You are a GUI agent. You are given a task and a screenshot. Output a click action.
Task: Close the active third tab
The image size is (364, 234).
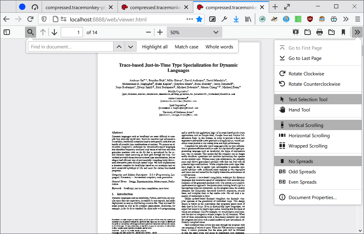(x=262, y=8)
